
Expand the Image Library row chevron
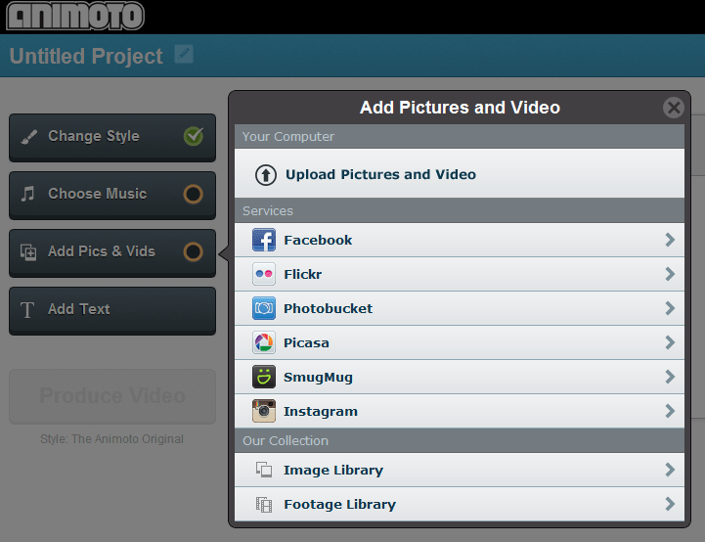[x=670, y=470]
